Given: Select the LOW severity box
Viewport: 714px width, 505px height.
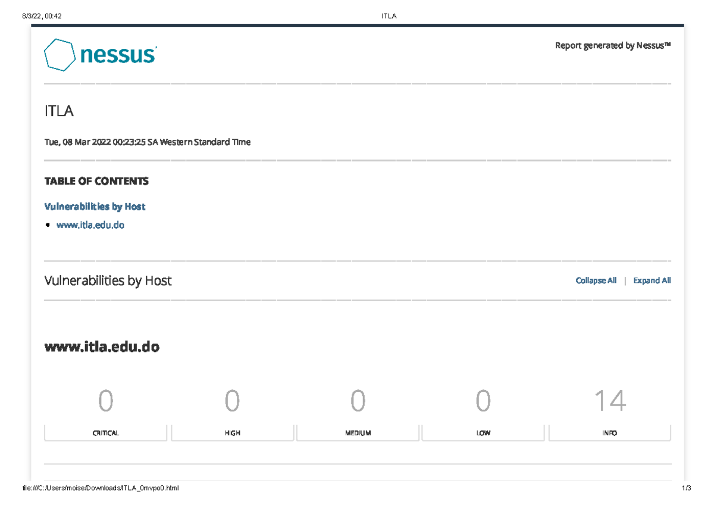Looking at the screenshot, I should [x=483, y=433].
